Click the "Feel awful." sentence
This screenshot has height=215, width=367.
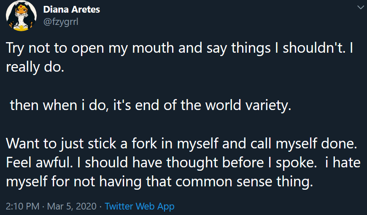[39, 163]
